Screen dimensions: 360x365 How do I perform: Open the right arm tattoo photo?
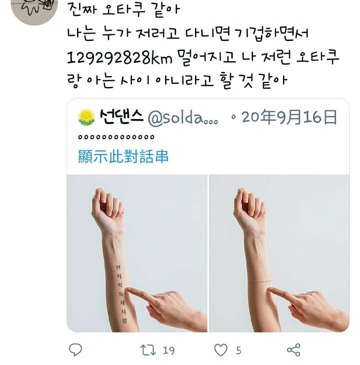[x=279, y=253]
